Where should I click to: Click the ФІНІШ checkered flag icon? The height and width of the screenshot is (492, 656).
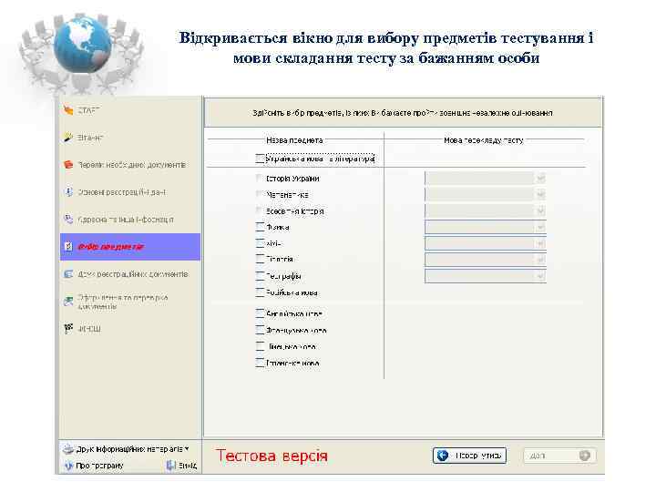pyautogui.click(x=68, y=328)
